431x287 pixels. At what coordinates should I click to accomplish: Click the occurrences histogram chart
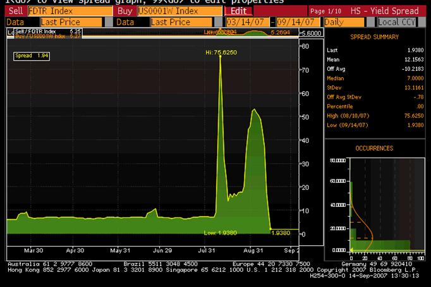tap(387, 205)
